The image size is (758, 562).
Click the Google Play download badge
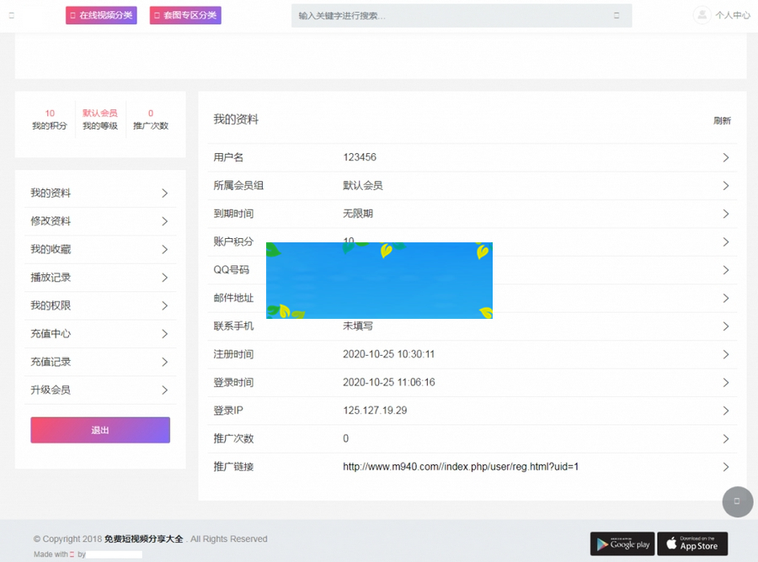click(x=622, y=543)
